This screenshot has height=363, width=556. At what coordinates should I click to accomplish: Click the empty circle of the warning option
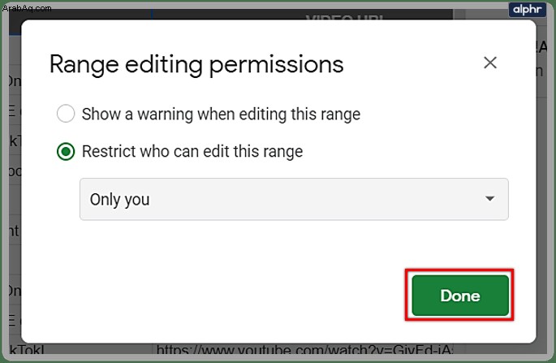(66, 114)
